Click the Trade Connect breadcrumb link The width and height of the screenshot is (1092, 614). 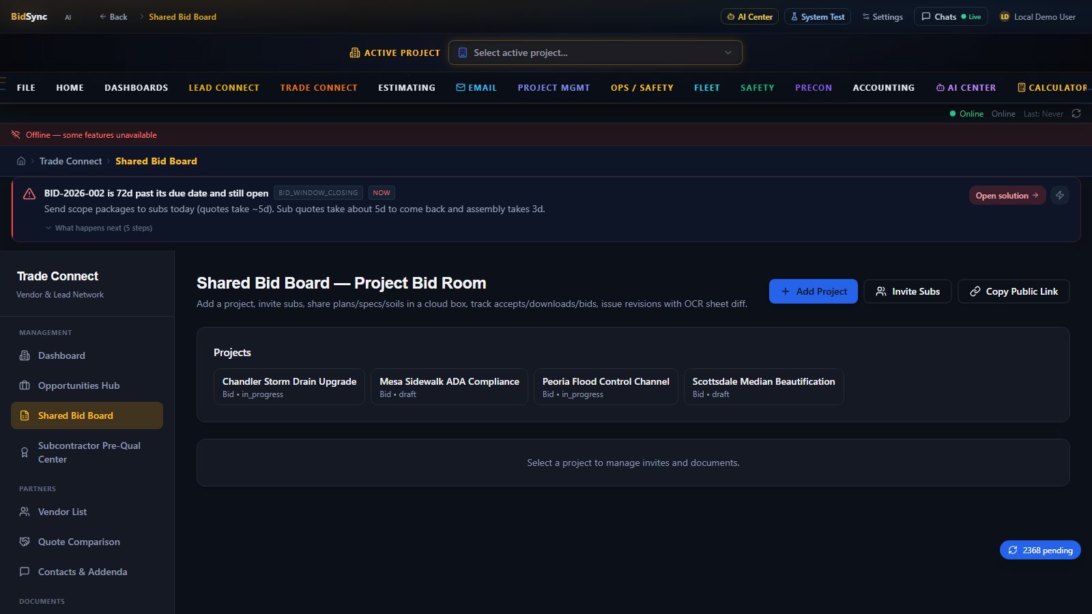70,161
